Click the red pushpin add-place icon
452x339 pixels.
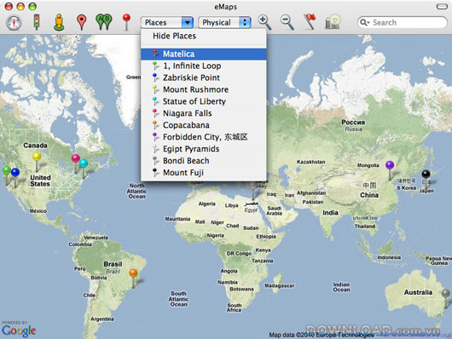(x=126, y=22)
